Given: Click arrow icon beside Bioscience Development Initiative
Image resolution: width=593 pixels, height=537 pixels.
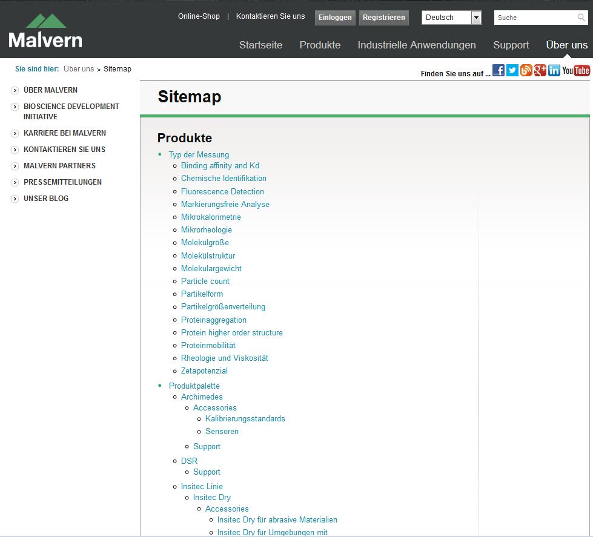Looking at the screenshot, I should [15, 107].
